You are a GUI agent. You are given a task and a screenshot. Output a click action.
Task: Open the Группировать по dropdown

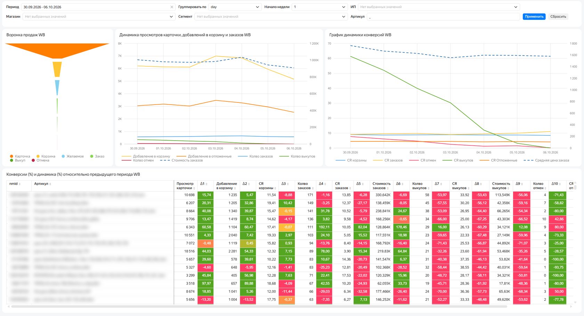tap(235, 7)
